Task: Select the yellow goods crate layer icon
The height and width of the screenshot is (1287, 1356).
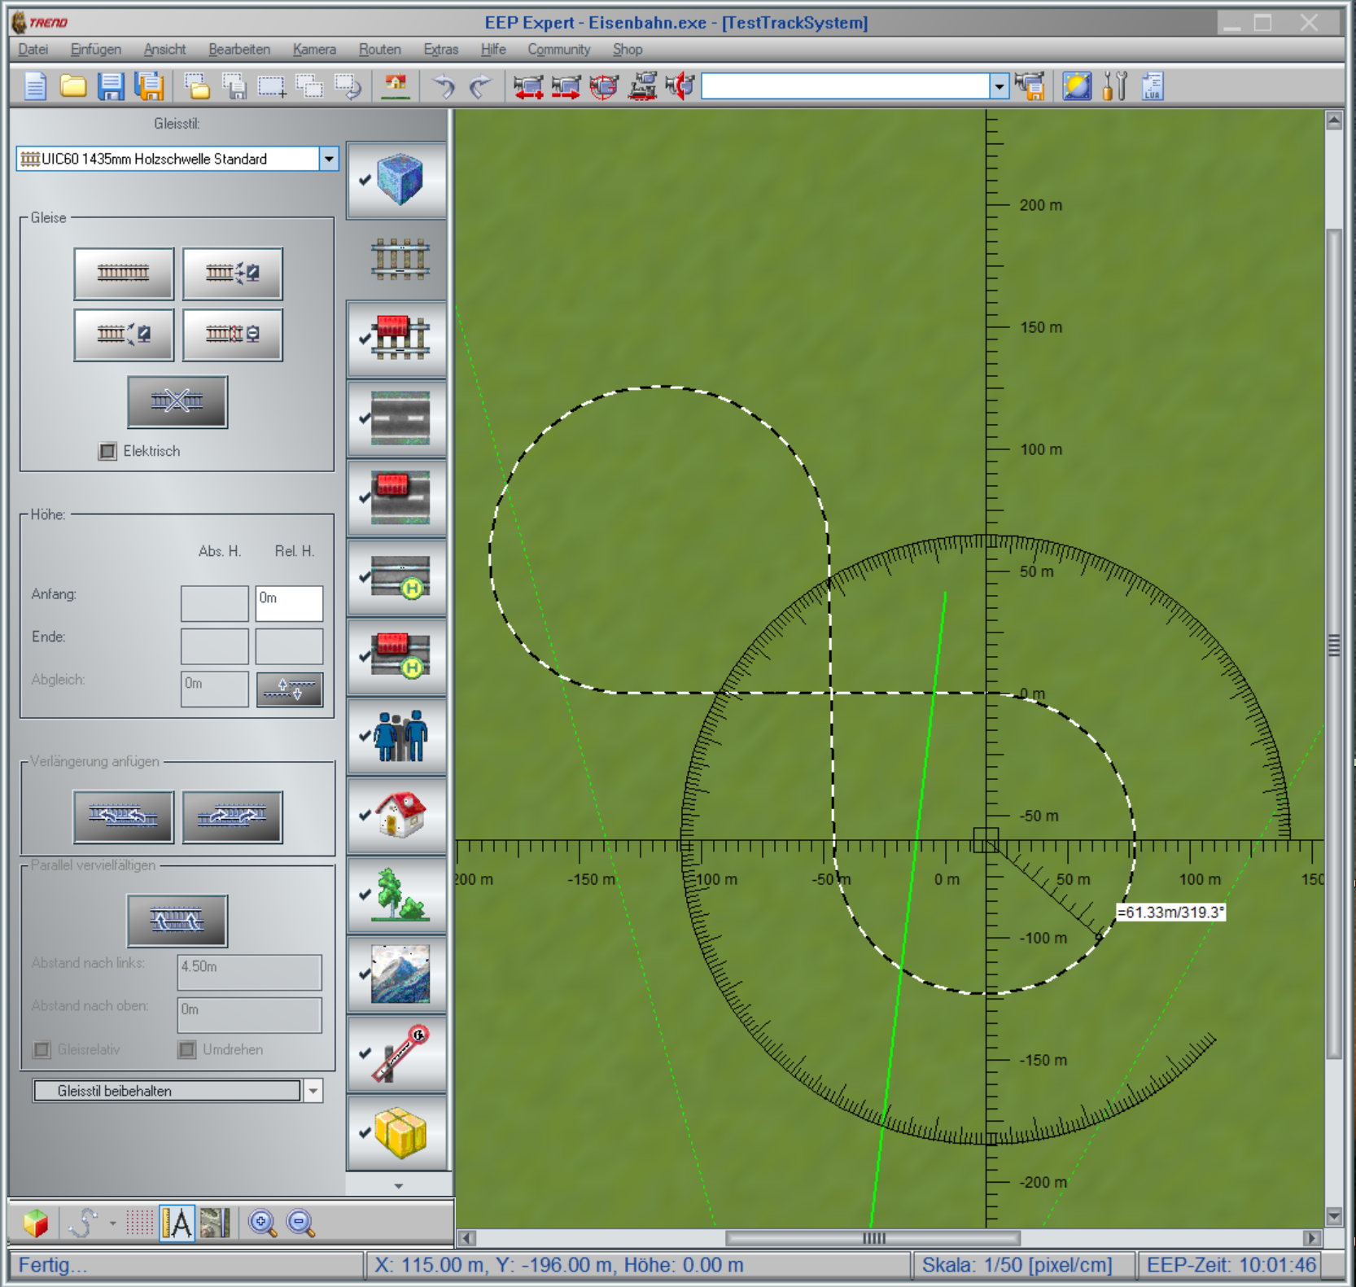Action: tap(400, 1132)
